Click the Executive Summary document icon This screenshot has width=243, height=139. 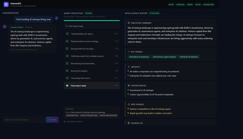[129, 23]
